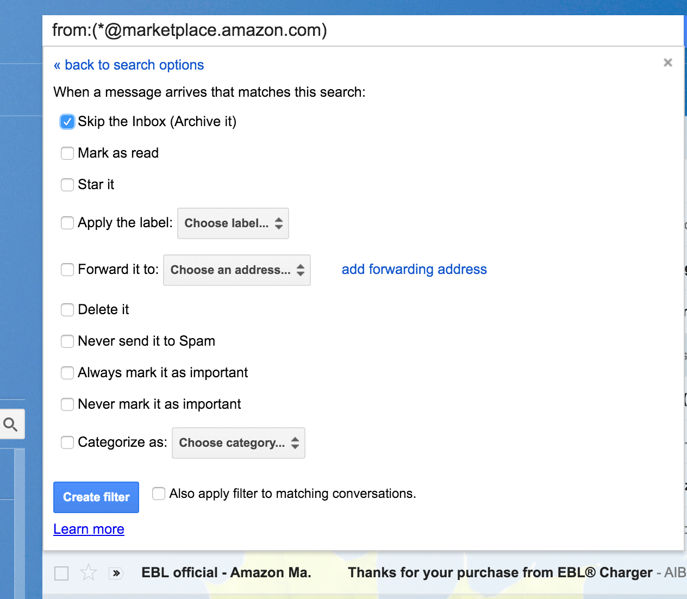The width and height of the screenshot is (687, 599).
Task: Expand the Choose an address dropdown
Action: click(x=237, y=270)
